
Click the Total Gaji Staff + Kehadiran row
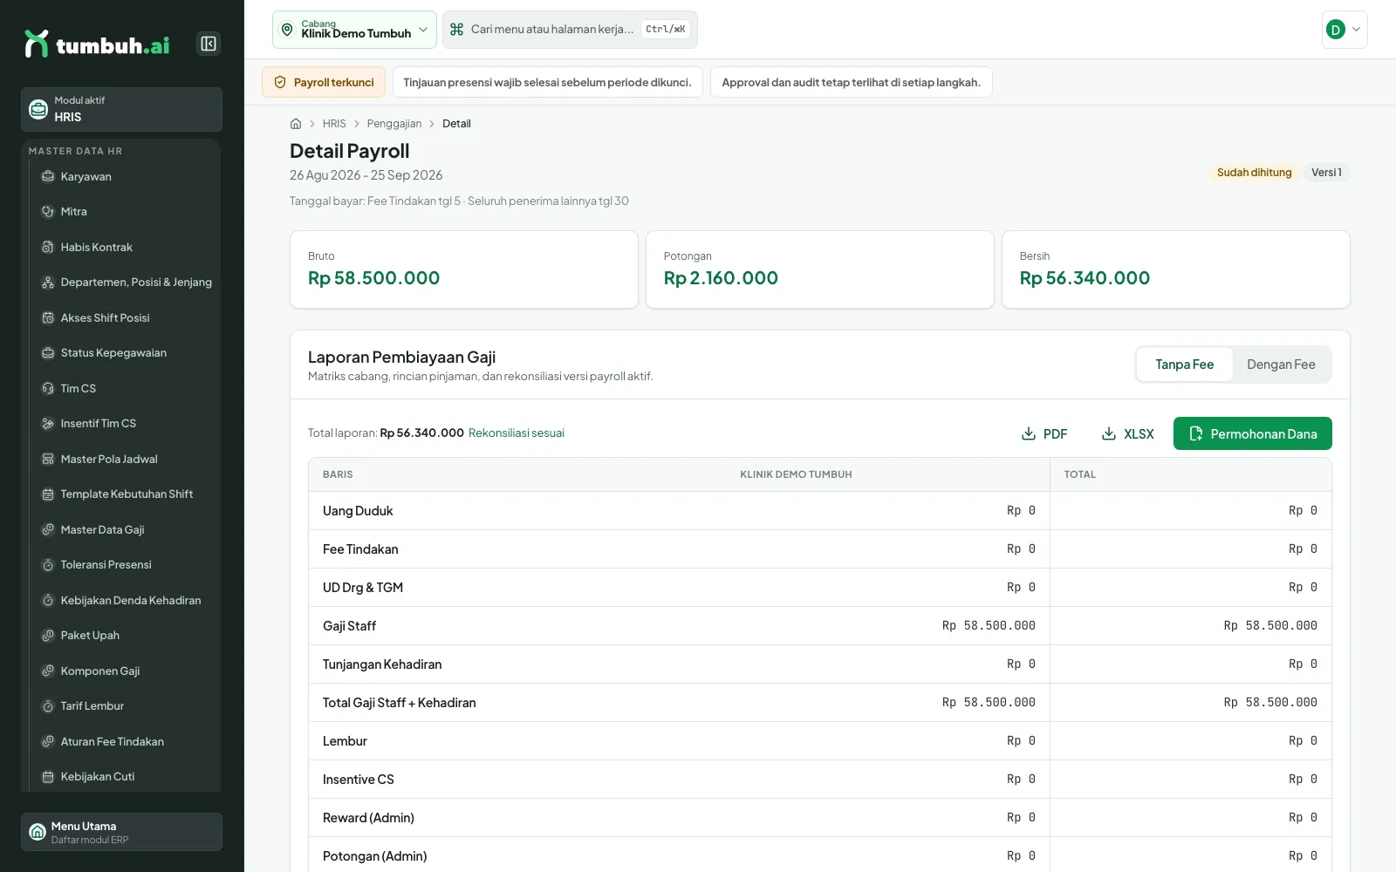820,703
